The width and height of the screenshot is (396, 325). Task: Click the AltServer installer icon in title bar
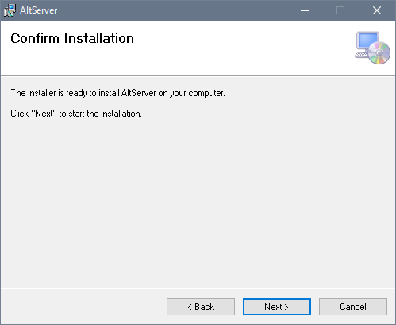coord(10,10)
